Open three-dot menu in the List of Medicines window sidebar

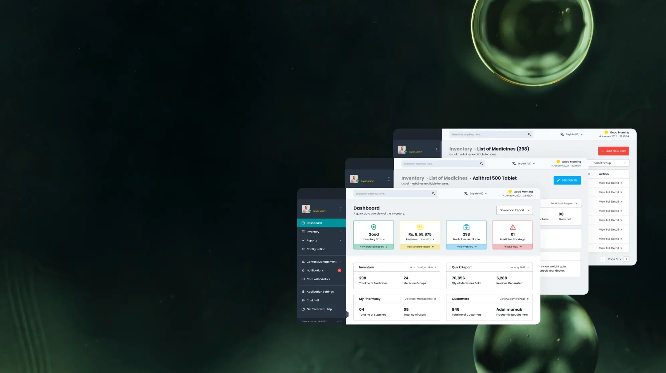437,149
